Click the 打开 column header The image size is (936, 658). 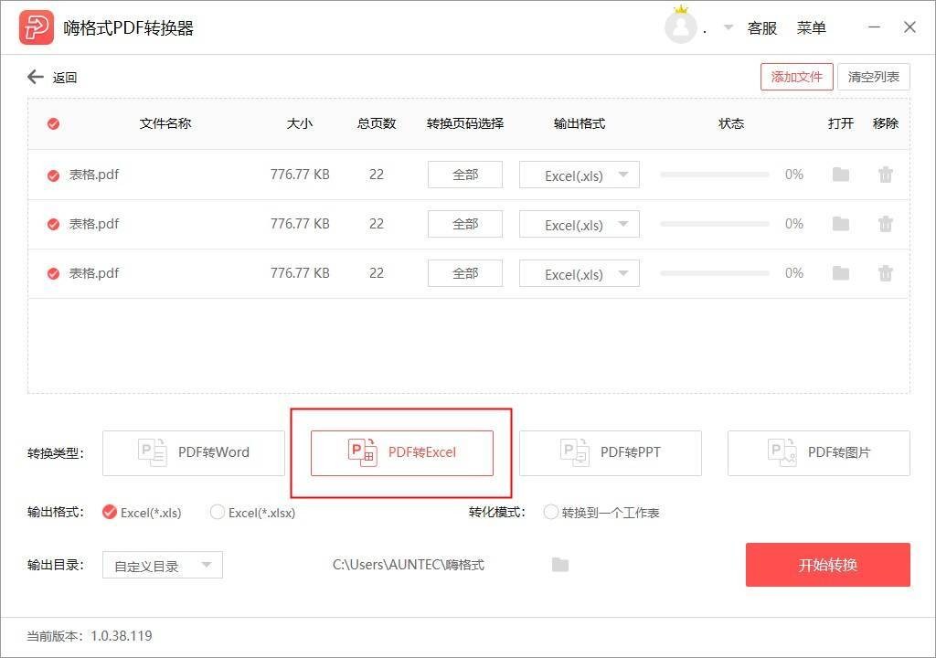pyautogui.click(x=841, y=123)
